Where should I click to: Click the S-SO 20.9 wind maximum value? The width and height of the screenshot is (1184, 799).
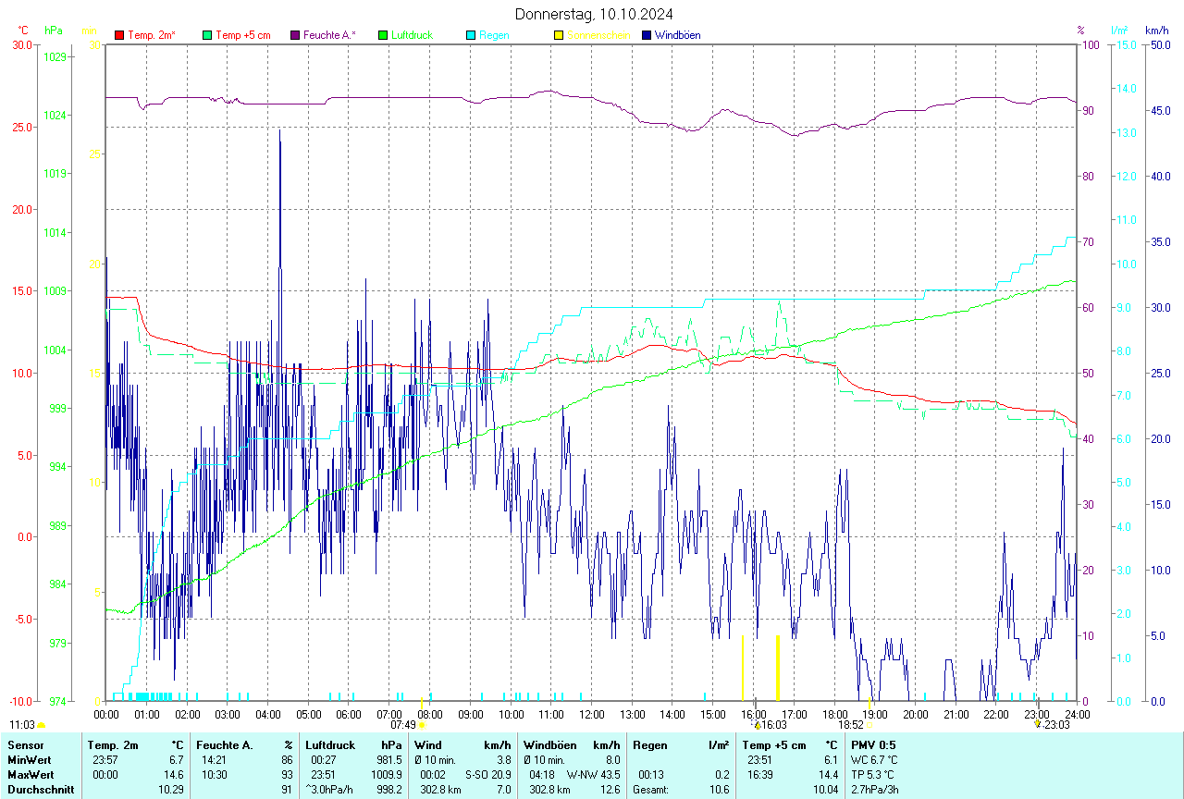[x=487, y=775]
